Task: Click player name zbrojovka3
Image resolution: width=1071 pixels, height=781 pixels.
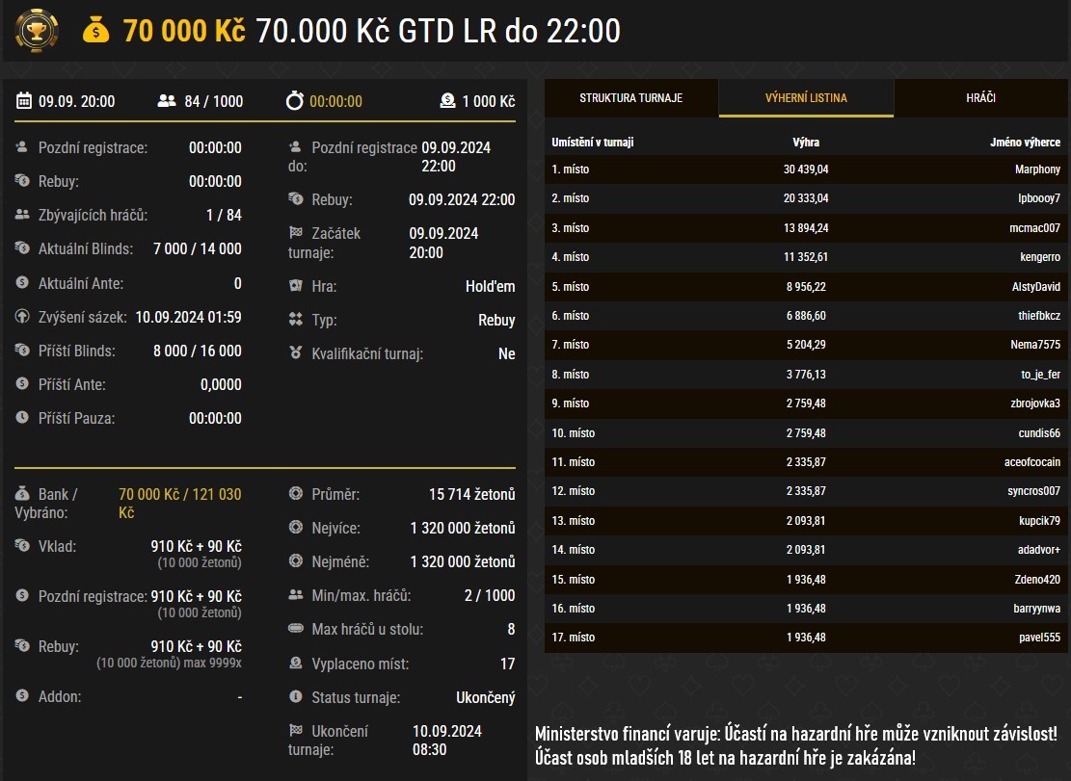Action: [x=1035, y=404]
